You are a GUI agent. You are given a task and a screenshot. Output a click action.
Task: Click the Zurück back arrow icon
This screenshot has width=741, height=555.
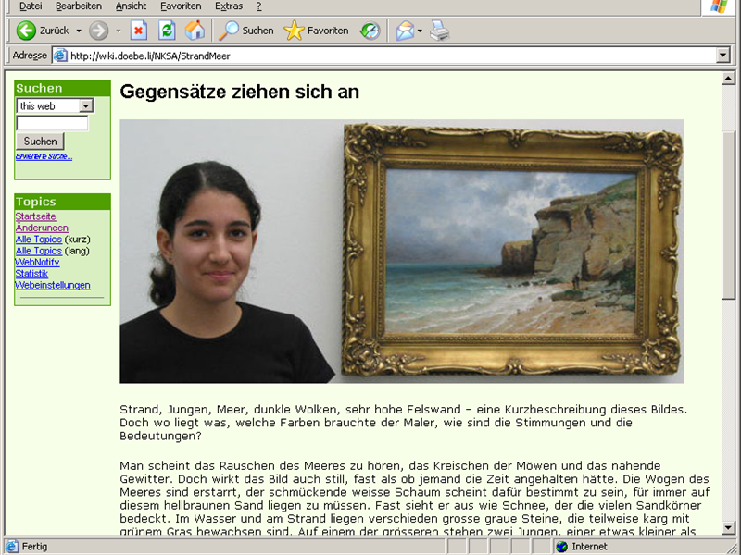click(26, 31)
